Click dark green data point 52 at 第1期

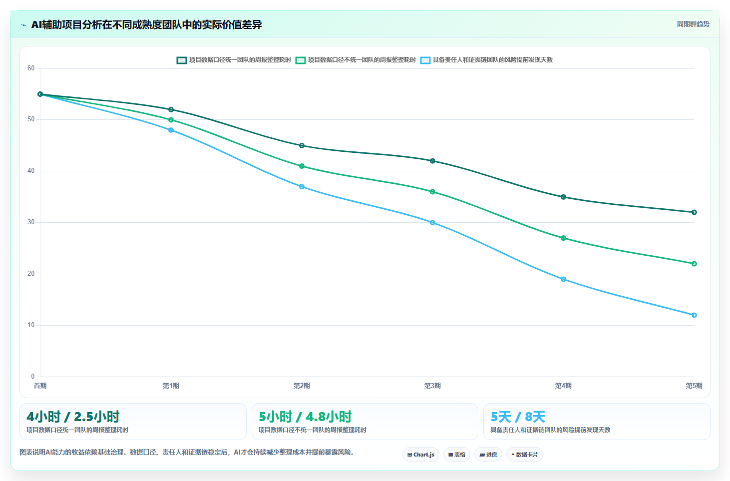[171, 109]
